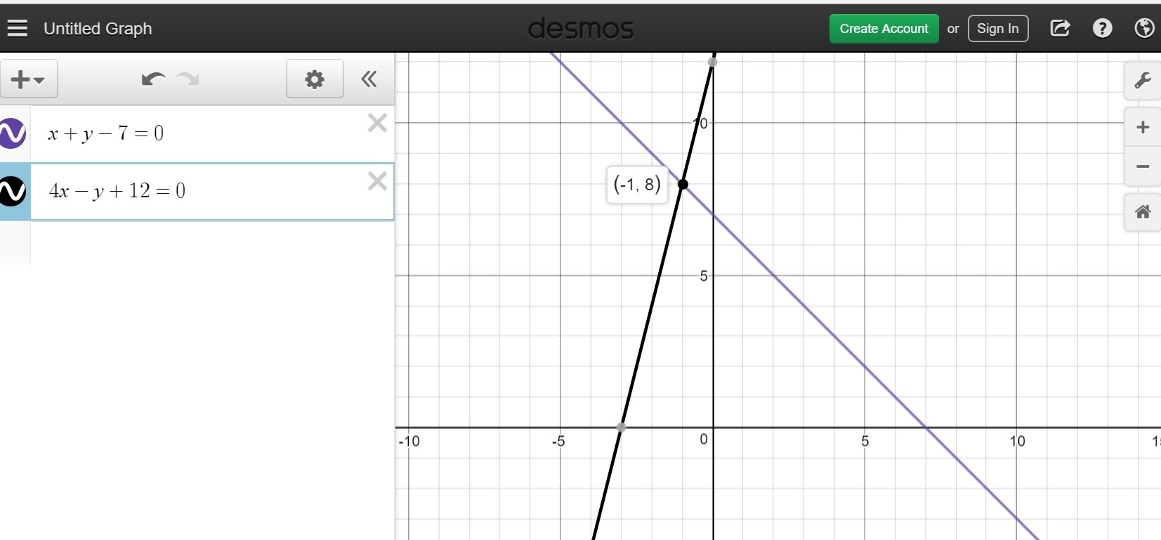Select the expression 4x − y + 12 = 0
Screen dimensions: 1161x540
coord(212,192)
